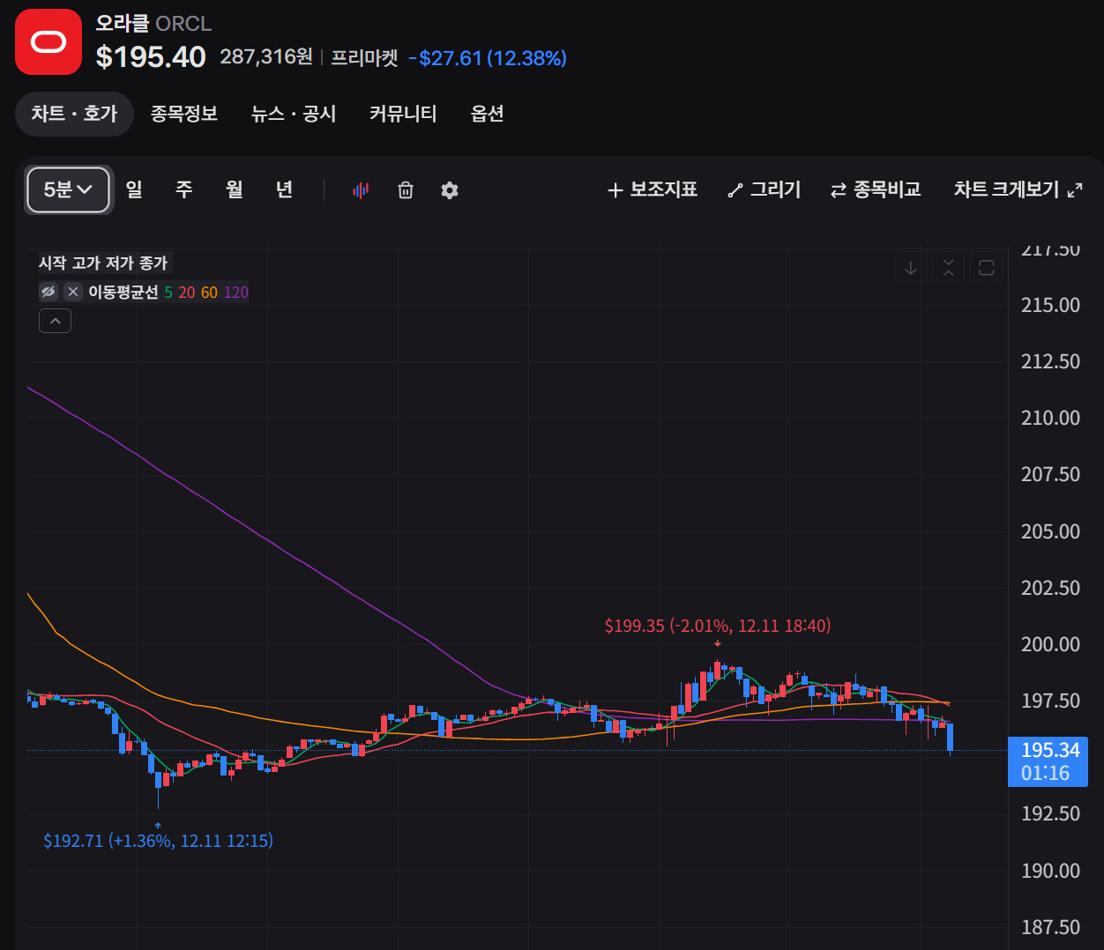Click the down-arrow chart control icon
Viewport: 1104px width, 950px height.
click(x=910, y=268)
